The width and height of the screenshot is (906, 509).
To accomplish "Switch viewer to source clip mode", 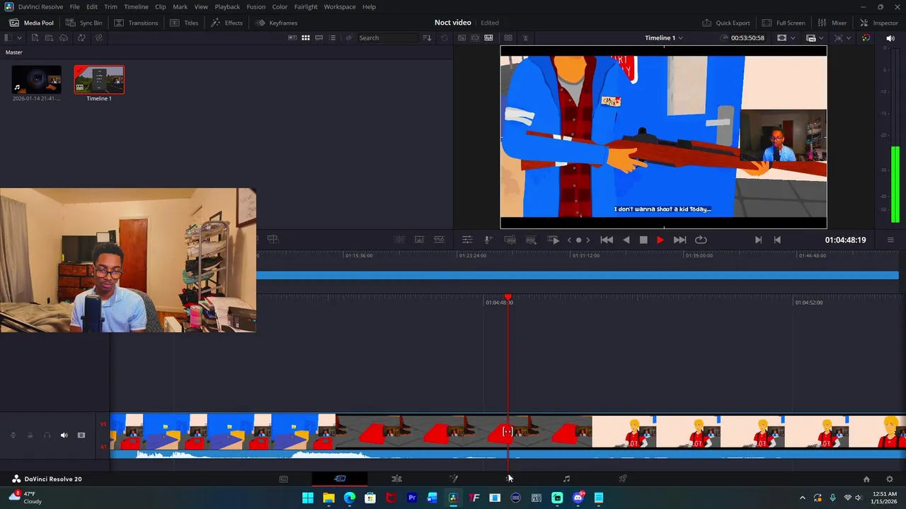I will (461, 37).
